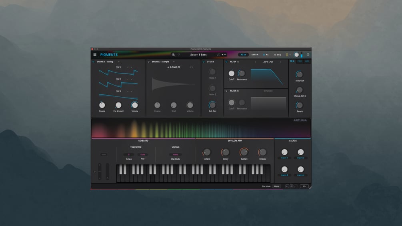Screen dimensions: 402x226
Task: Switch to the SYNTH view tab
Action: click(x=255, y=54)
